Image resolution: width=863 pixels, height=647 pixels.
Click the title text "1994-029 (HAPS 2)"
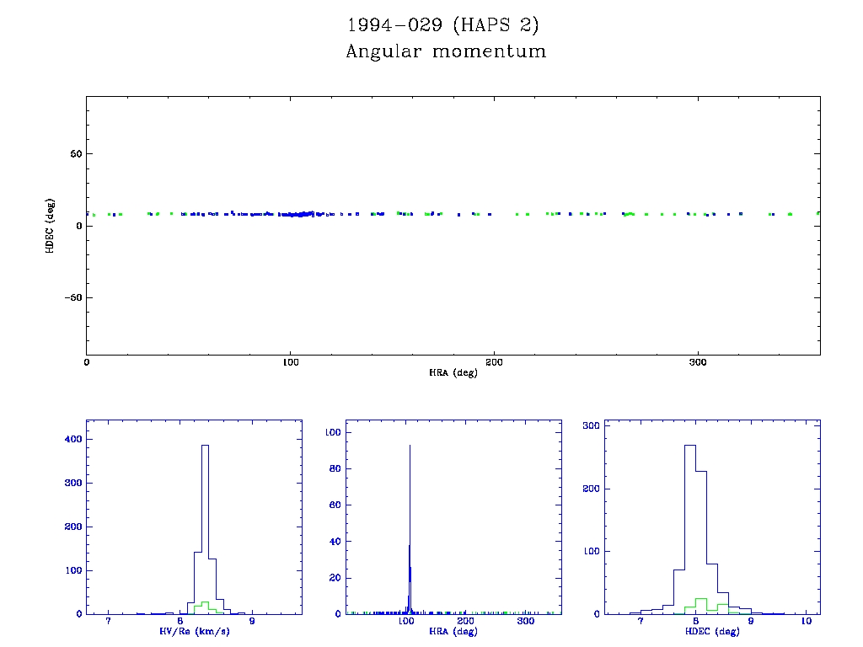point(443,25)
